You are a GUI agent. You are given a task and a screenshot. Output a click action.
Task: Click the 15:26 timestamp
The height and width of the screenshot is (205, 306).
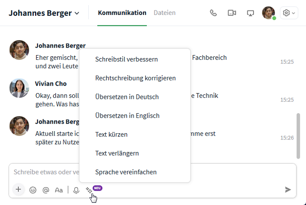[287, 138]
